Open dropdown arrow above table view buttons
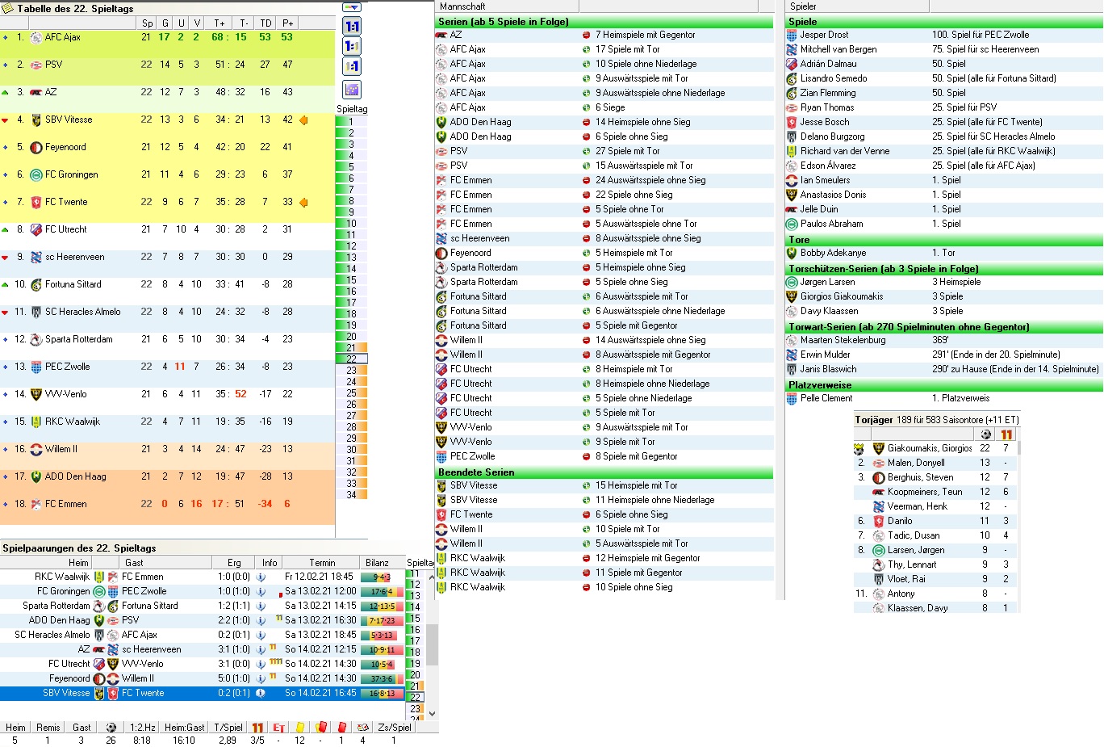 tap(352, 7)
